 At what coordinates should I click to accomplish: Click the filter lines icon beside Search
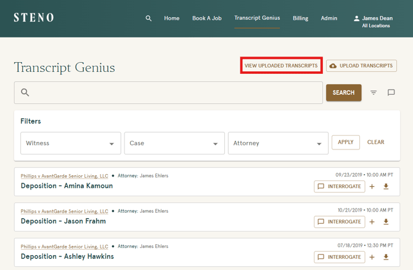(x=374, y=93)
